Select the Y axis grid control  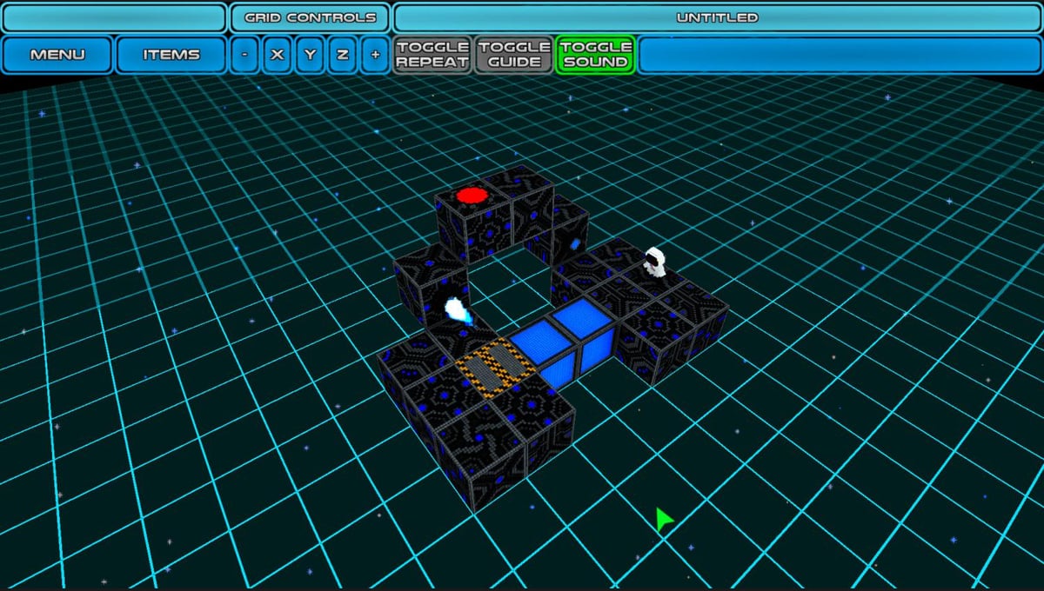(310, 55)
